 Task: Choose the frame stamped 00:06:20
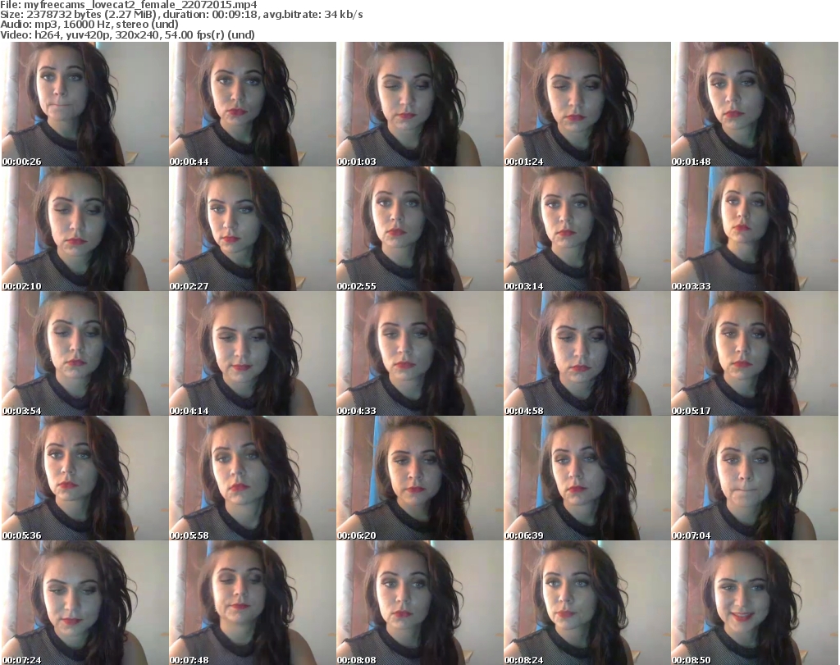[x=419, y=478]
